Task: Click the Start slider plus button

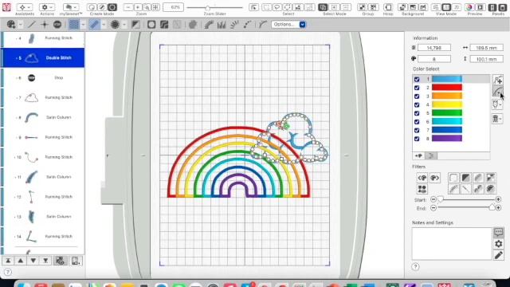Action: pos(498,199)
